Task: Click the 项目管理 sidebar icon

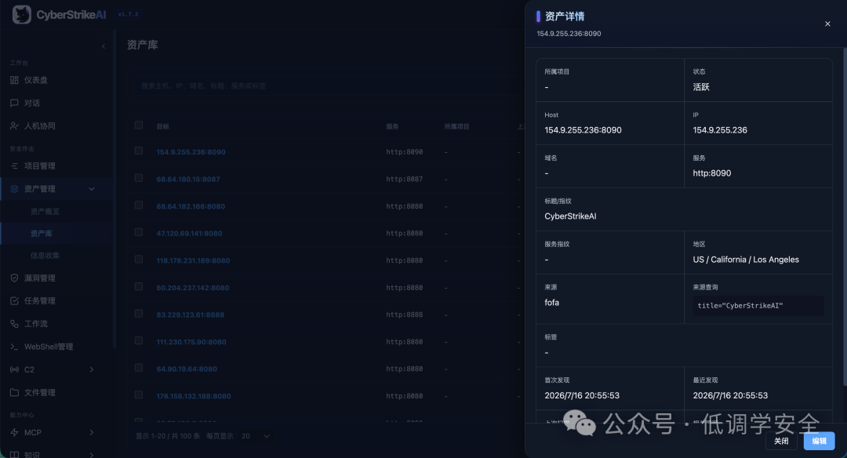Action: [x=14, y=165]
